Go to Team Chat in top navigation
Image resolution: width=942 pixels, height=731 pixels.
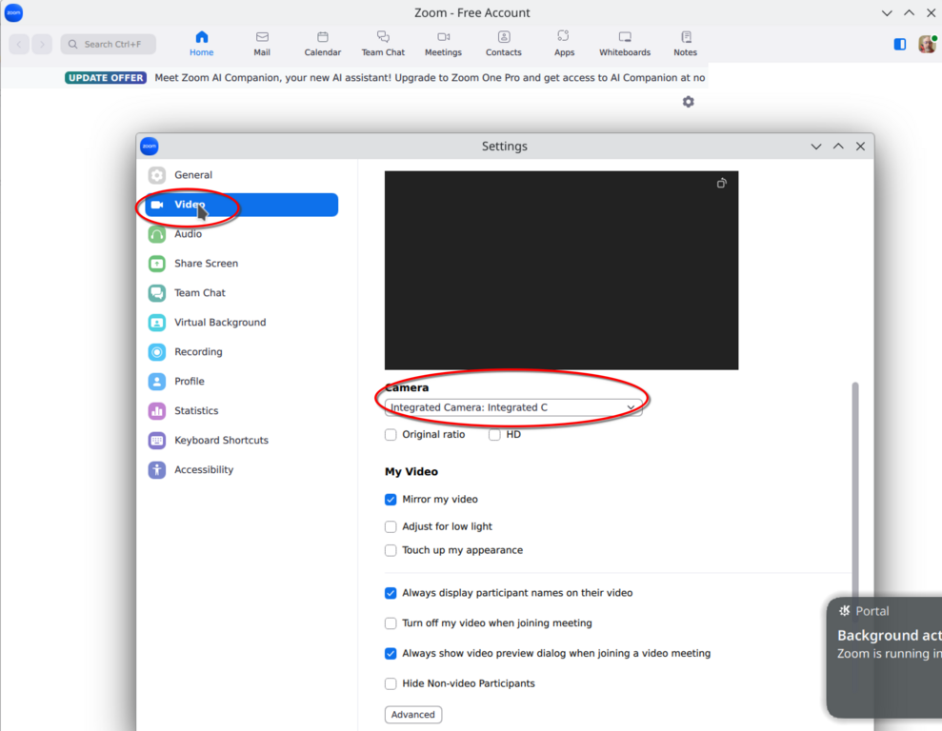point(383,44)
